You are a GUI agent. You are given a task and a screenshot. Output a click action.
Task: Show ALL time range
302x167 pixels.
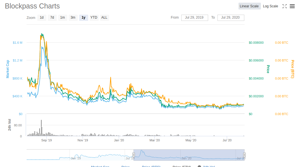(x=104, y=17)
